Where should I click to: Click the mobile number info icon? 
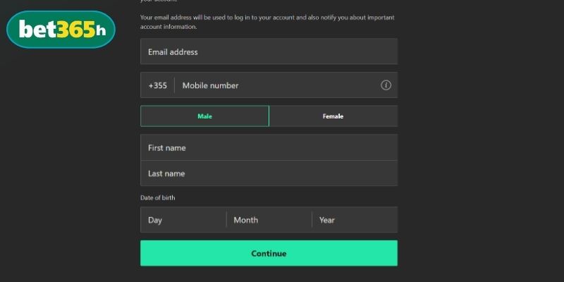[386, 85]
